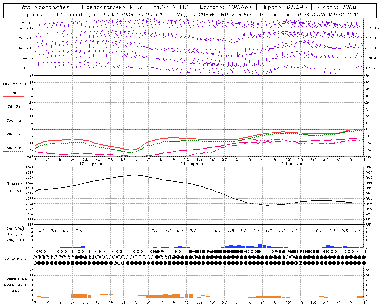Click the "1.2" precipitation amount value

tap(269, 231)
